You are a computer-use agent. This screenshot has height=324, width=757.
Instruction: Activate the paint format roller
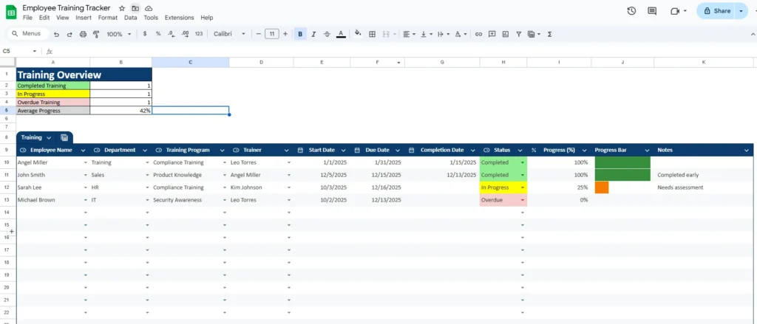pos(95,34)
